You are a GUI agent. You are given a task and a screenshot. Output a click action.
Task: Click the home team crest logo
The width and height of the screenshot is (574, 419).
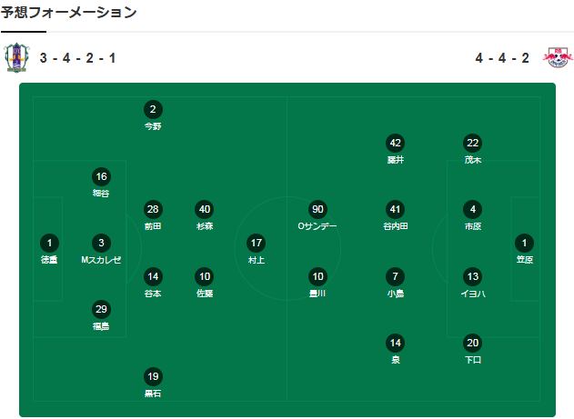click(x=16, y=58)
